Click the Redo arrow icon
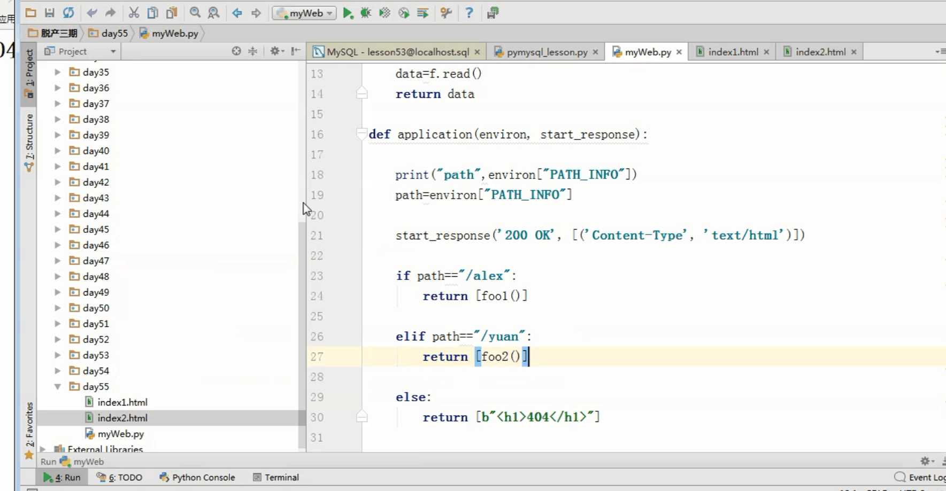Image resolution: width=946 pixels, height=491 pixels. pyautogui.click(x=110, y=13)
